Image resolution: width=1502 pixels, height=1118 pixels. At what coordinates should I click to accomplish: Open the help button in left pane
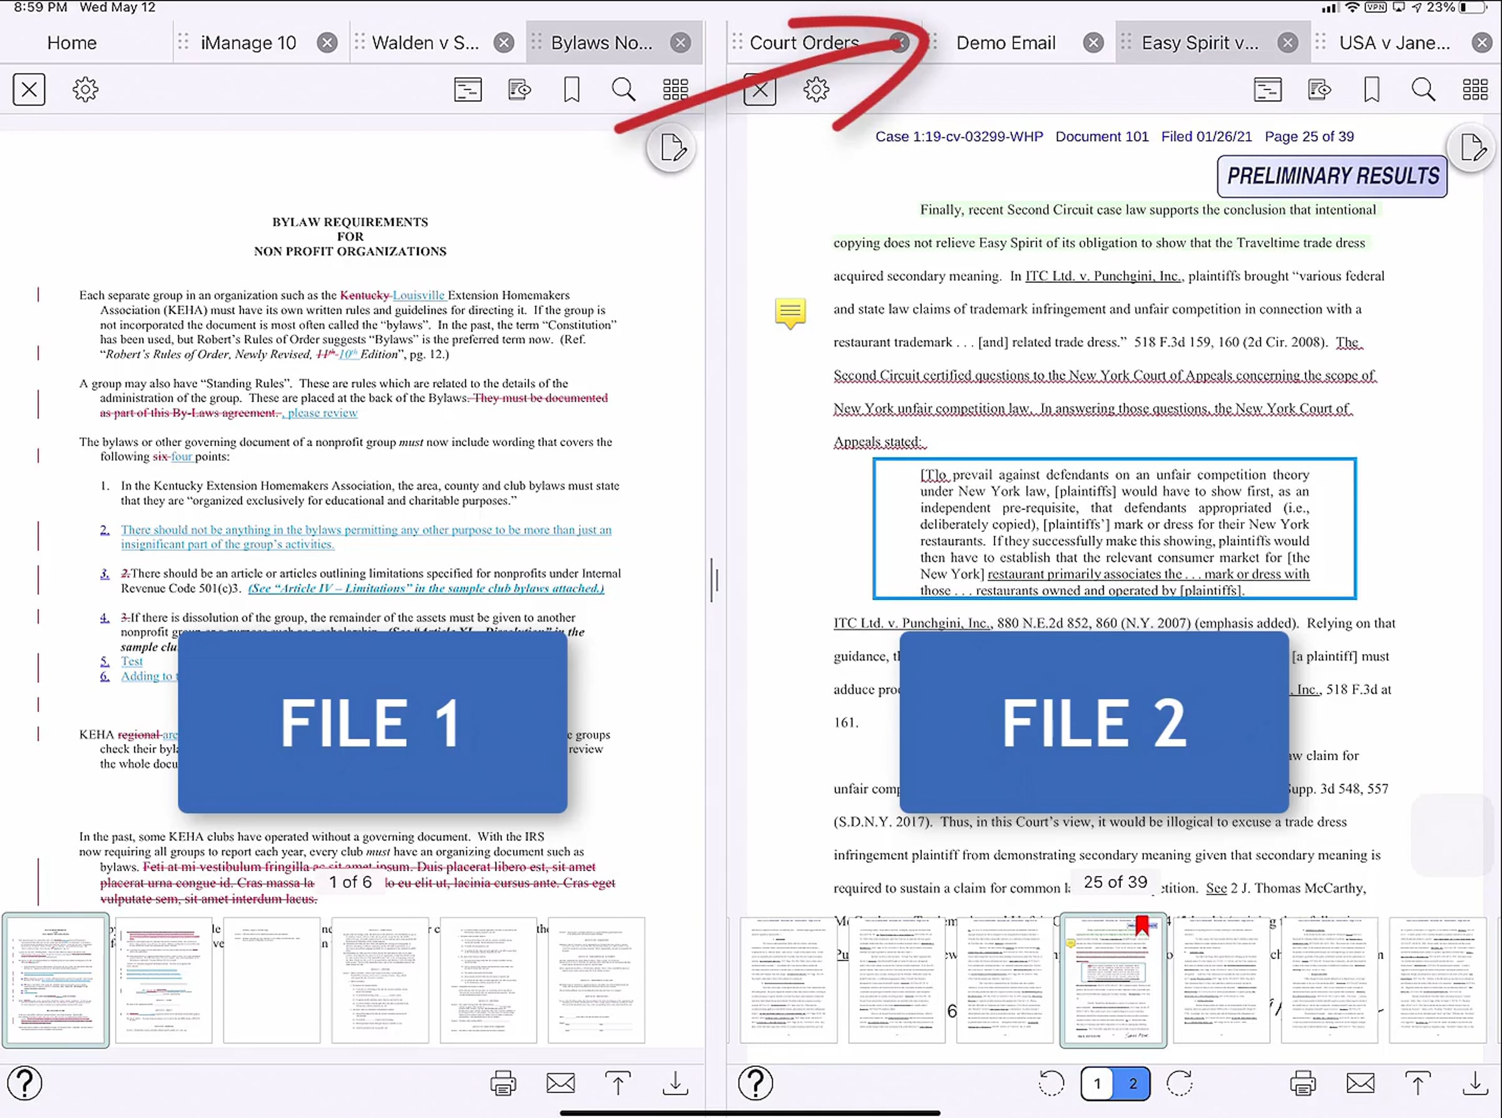coord(24,1084)
